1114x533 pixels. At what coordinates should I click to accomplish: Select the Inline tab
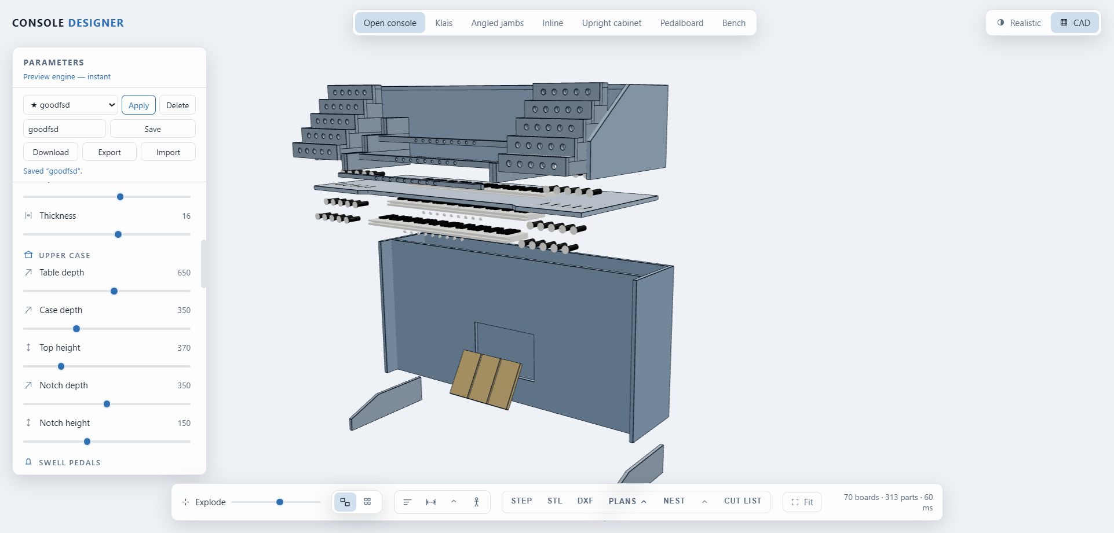click(553, 23)
